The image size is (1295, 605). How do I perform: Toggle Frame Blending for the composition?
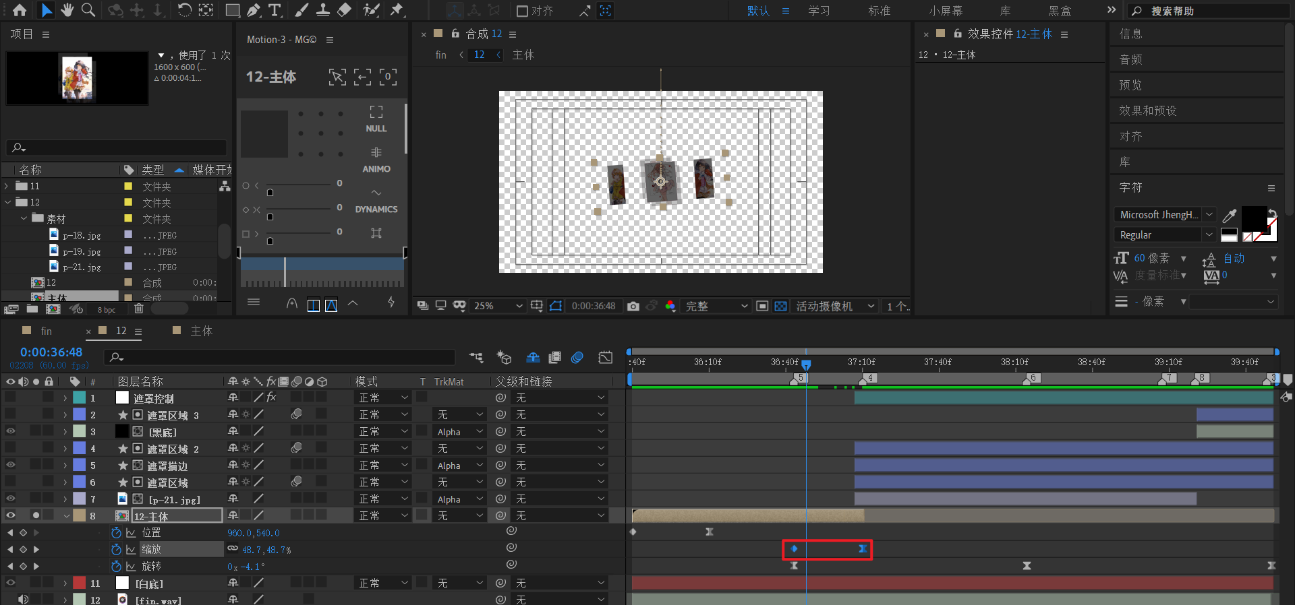click(555, 358)
